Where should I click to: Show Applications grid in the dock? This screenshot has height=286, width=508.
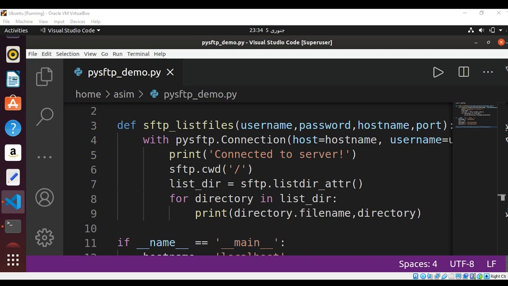click(13, 260)
